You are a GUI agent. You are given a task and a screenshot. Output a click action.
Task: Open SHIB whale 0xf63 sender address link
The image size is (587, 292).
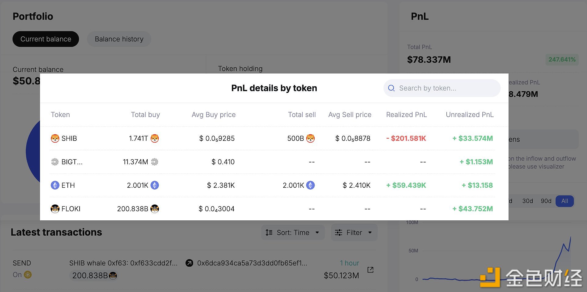pos(123,263)
